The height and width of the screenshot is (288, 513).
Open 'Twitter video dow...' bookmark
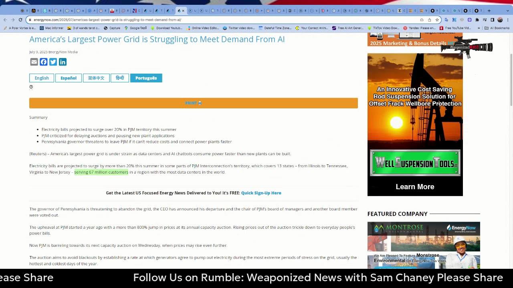pos(239,28)
